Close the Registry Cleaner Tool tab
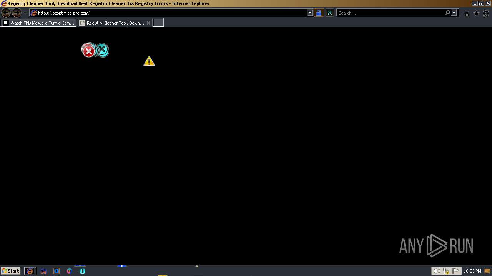The height and width of the screenshot is (276, 492). [148, 23]
